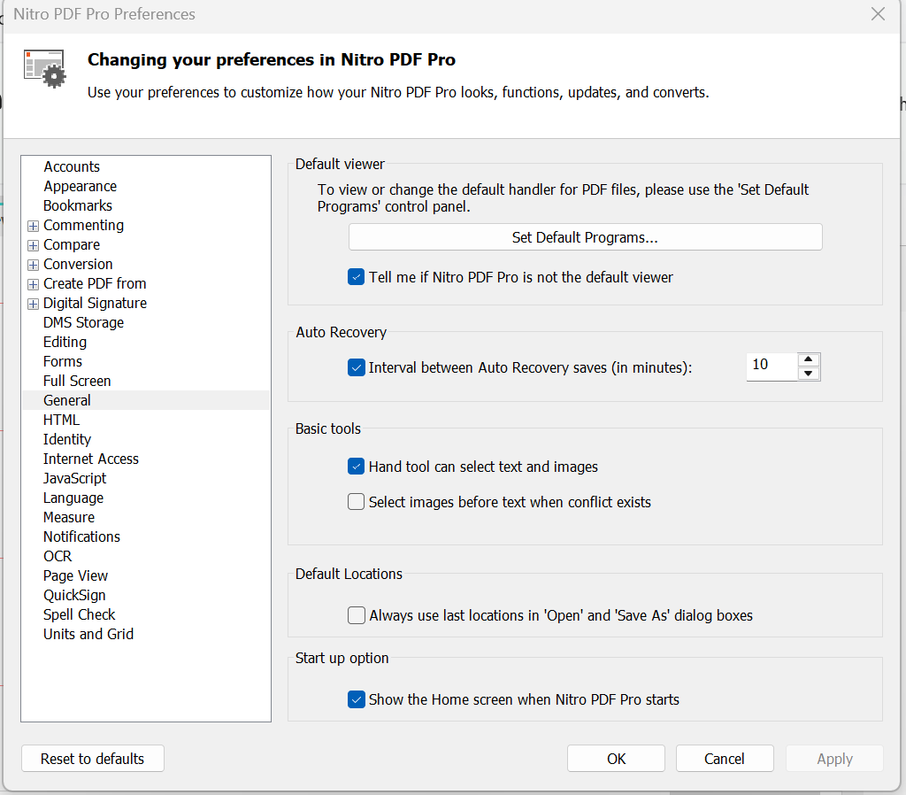This screenshot has width=906, height=795.
Task: Select Compare category label
Action: (x=72, y=245)
